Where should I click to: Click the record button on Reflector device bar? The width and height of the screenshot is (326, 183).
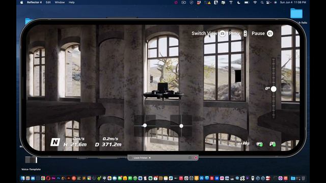click(196, 158)
